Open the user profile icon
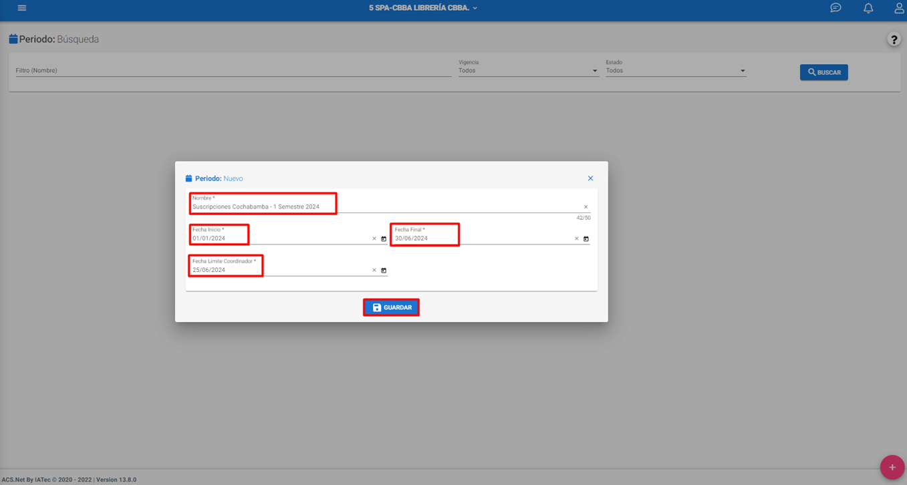 pyautogui.click(x=899, y=8)
